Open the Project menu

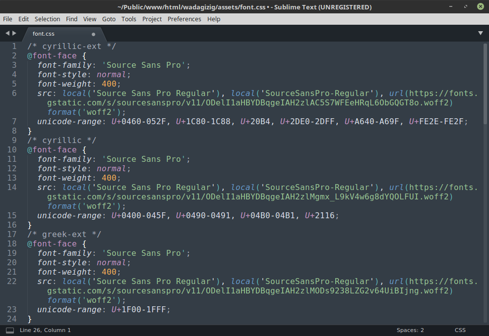152,19
